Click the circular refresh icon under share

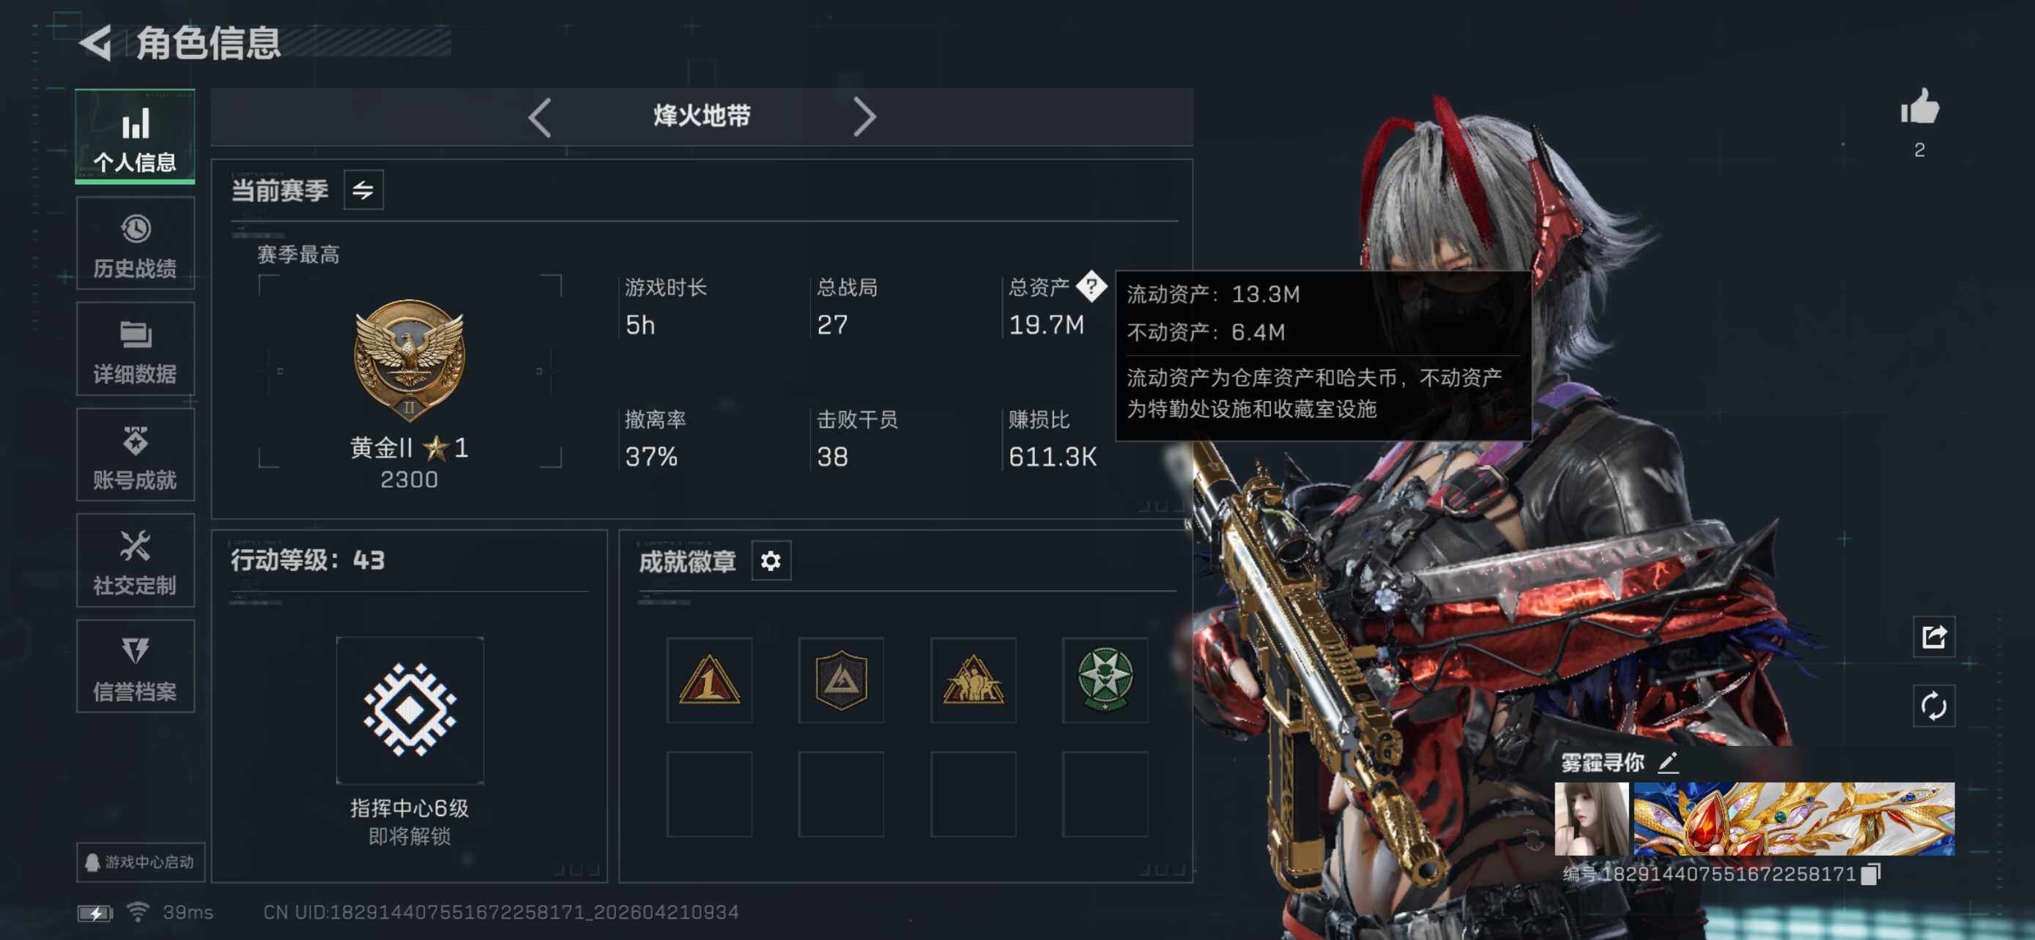pyautogui.click(x=1933, y=706)
